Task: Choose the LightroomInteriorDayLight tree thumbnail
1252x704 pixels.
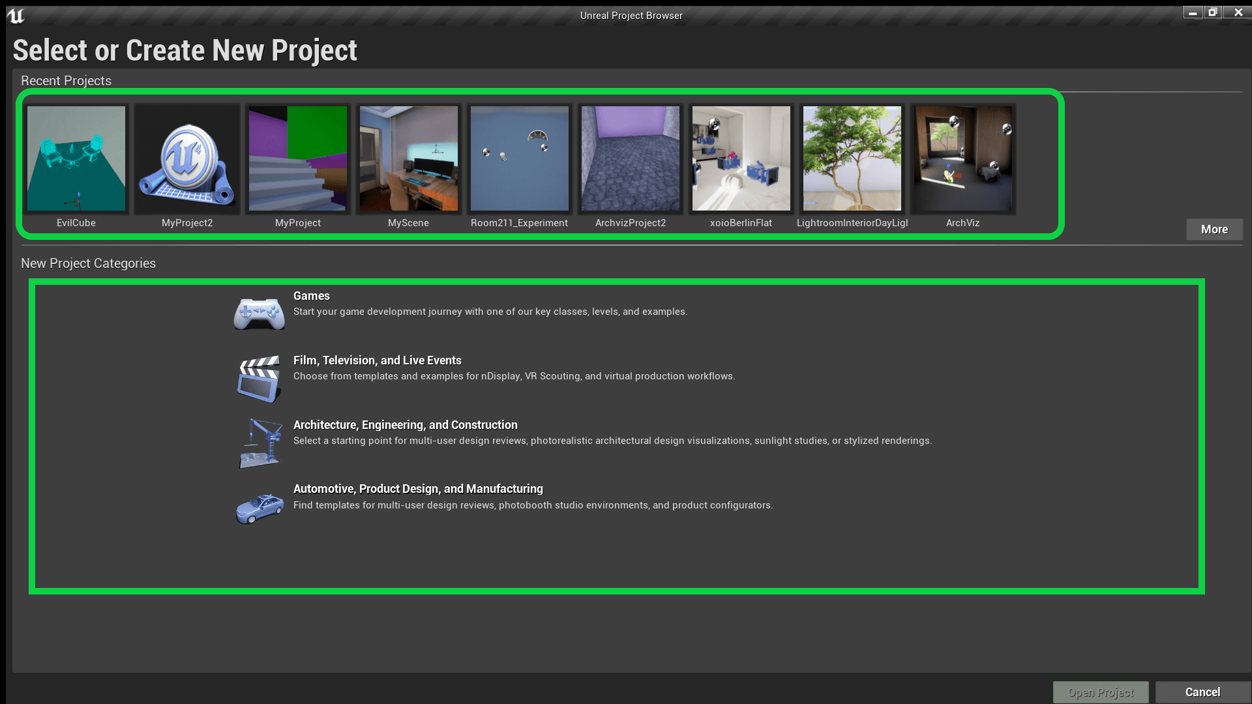Action: click(852, 158)
